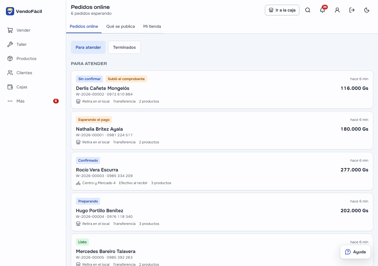Screen dimensions: 378x266
Task: Switch to the Mi tienda tab
Action: [x=152, y=26]
